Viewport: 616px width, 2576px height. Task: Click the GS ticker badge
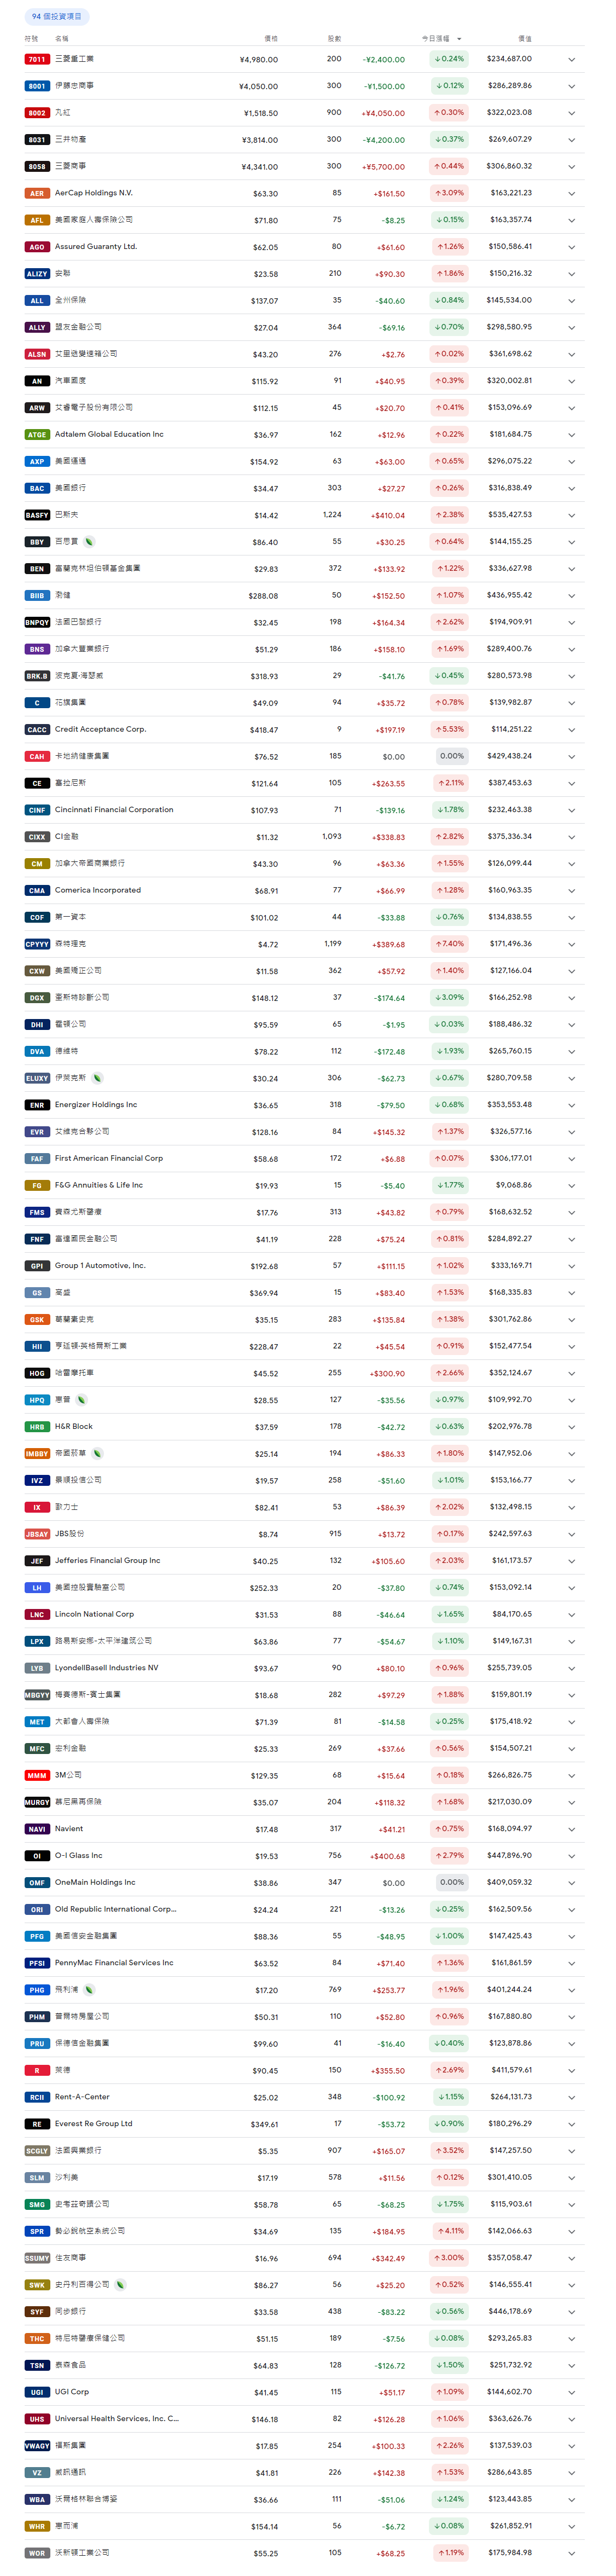coord(37,1293)
